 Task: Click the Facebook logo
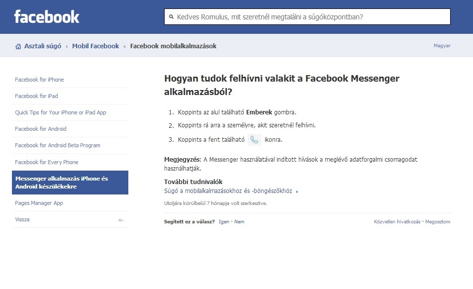[x=47, y=15]
